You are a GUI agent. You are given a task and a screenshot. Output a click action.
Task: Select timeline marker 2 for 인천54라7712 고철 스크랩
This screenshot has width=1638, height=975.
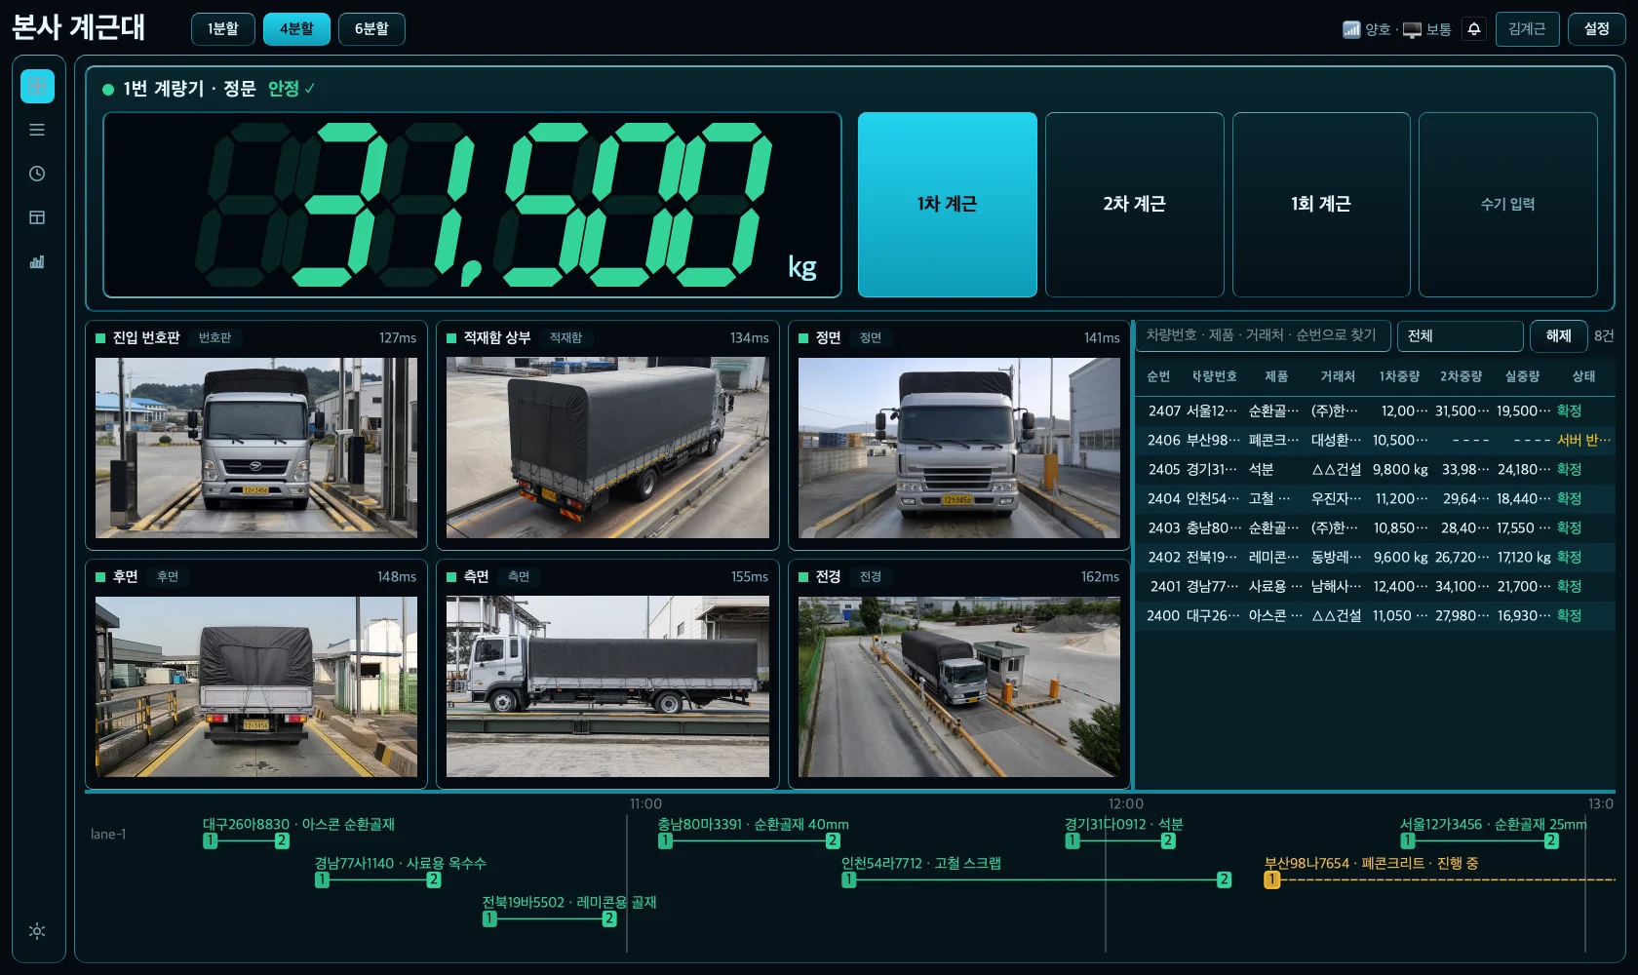point(1224,879)
